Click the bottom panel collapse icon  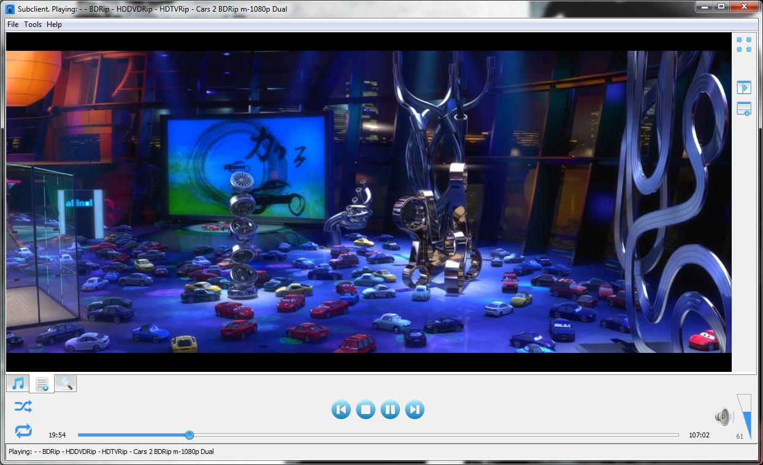point(743,109)
